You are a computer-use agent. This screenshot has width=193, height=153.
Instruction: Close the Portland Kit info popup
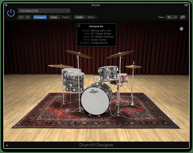pos(79,26)
